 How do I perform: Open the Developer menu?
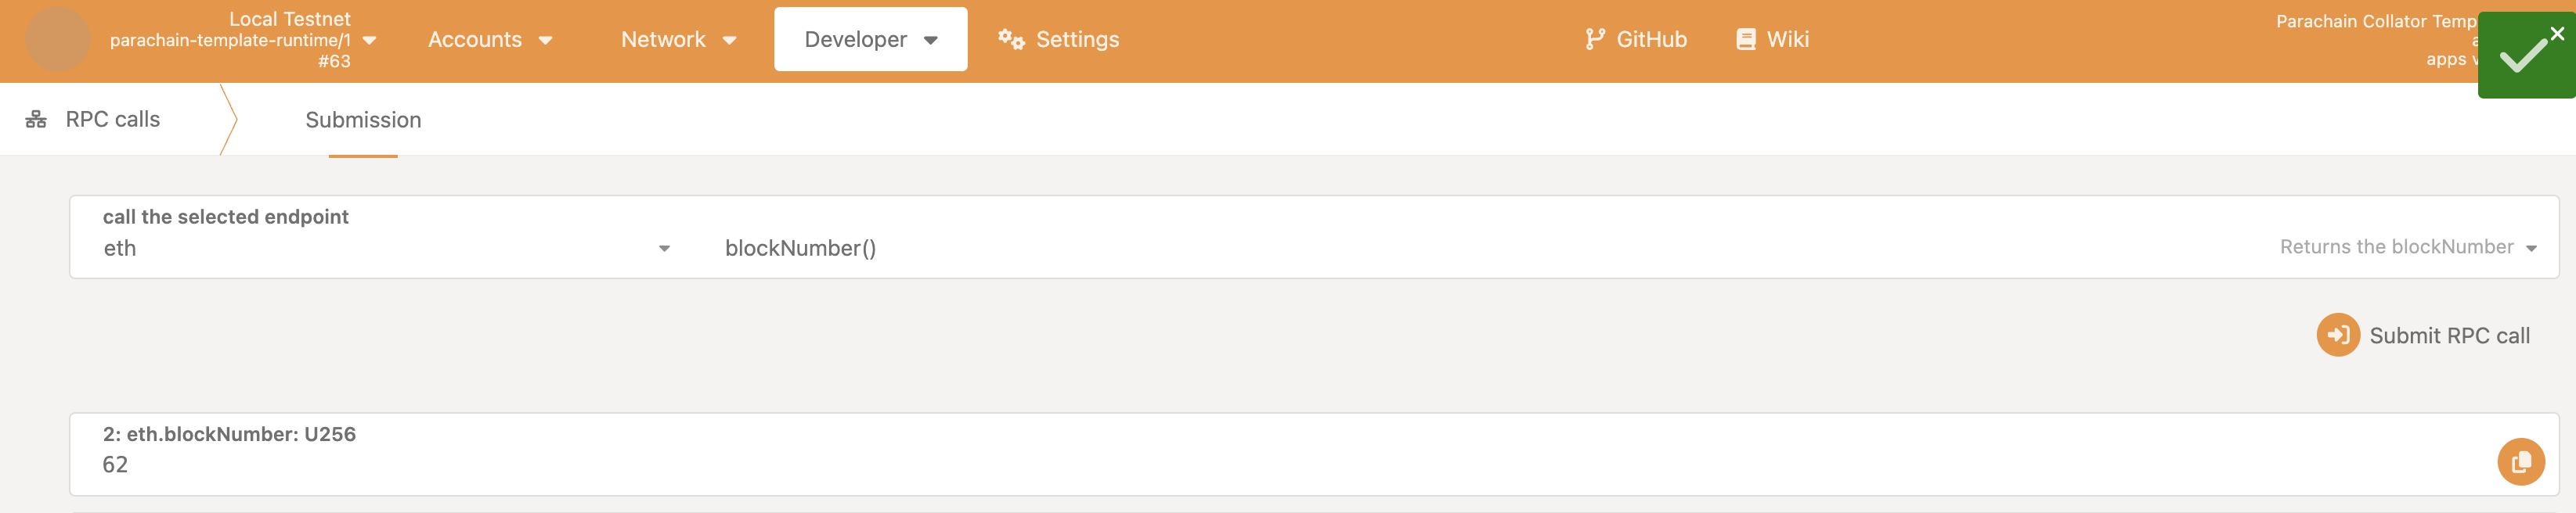pos(870,39)
